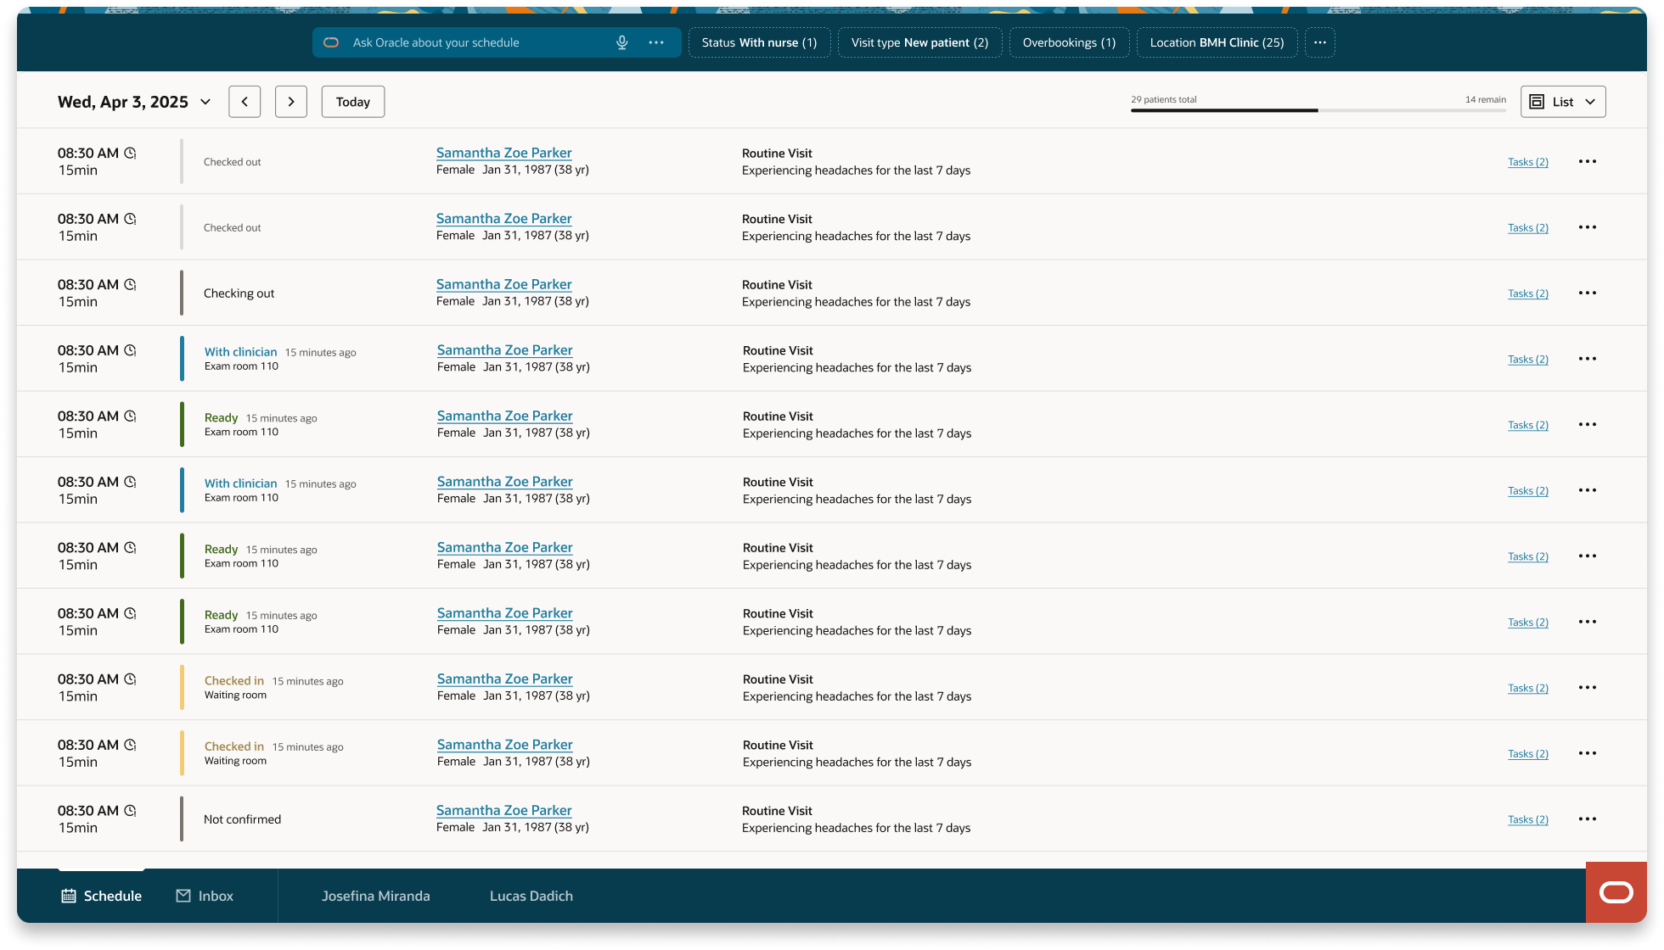
Task: Open more options for the Not confirmed row
Action: click(x=1588, y=819)
